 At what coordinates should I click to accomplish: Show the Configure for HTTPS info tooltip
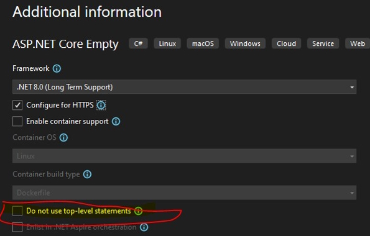[101, 105]
